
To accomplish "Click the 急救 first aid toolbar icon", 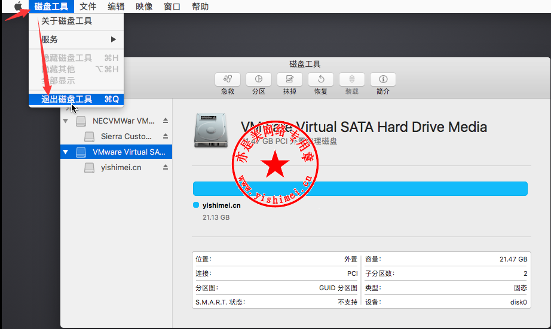I will coord(228,79).
